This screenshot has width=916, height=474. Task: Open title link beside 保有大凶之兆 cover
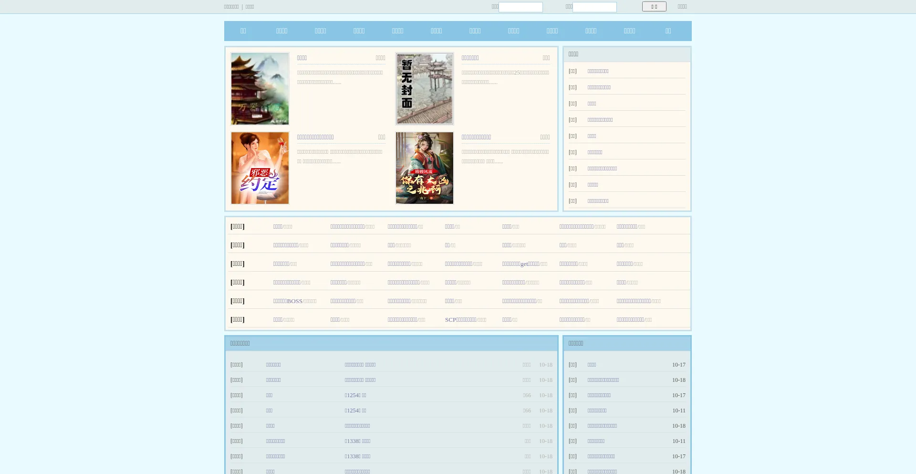pyautogui.click(x=476, y=137)
